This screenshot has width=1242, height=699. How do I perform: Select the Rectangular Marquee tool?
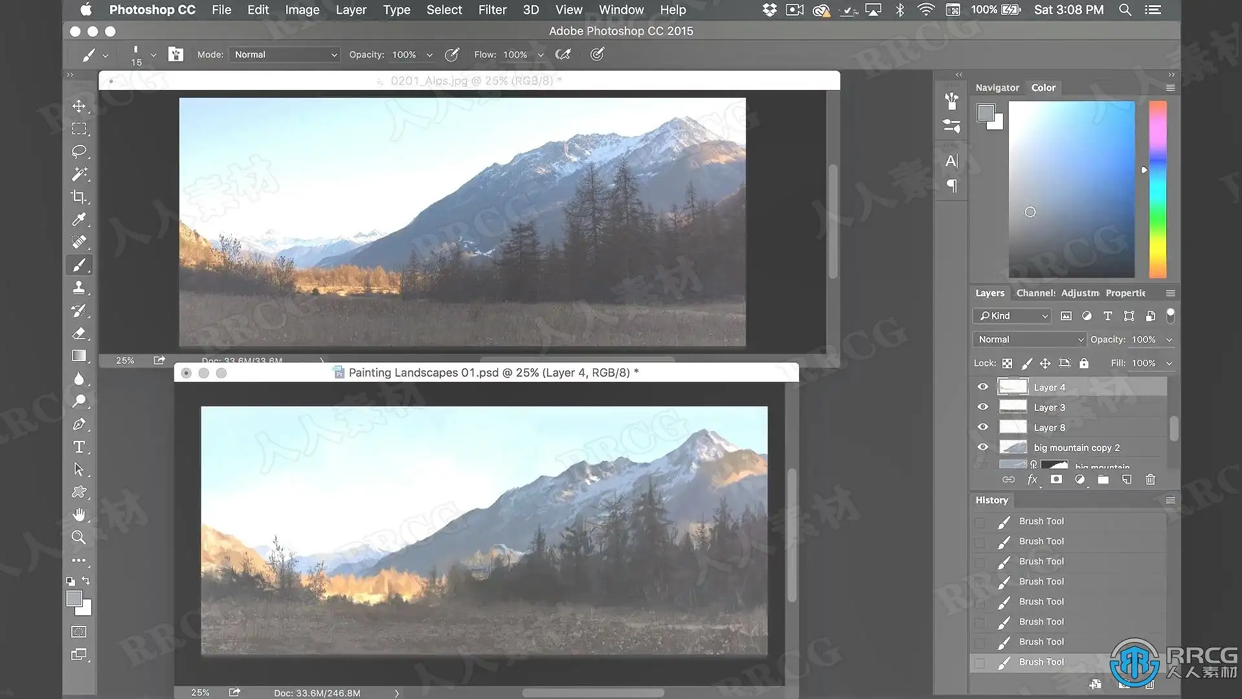tap(79, 129)
